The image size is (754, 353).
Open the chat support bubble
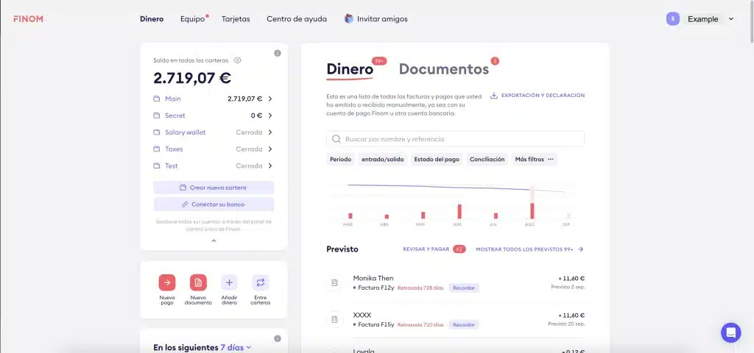pos(731,332)
